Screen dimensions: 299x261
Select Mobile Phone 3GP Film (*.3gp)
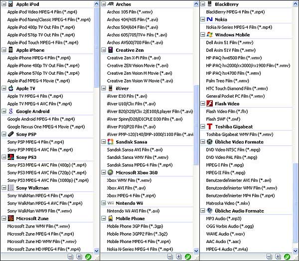point(135,226)
